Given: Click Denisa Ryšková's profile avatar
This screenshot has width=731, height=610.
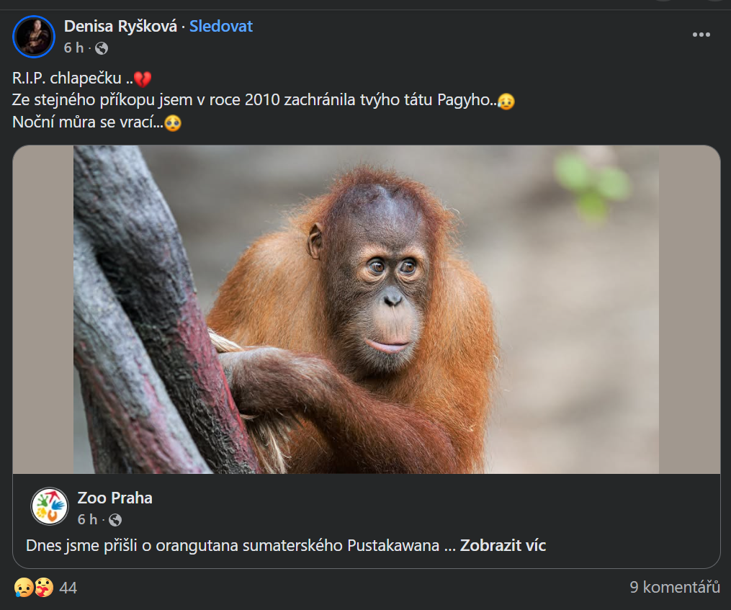Looking at the screenshot, I should point(34,36).
